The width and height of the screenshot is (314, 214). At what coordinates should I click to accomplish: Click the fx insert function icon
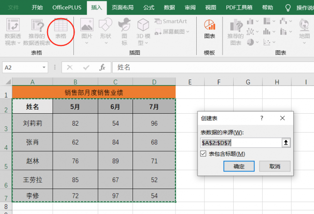click(x=102, y=67)
